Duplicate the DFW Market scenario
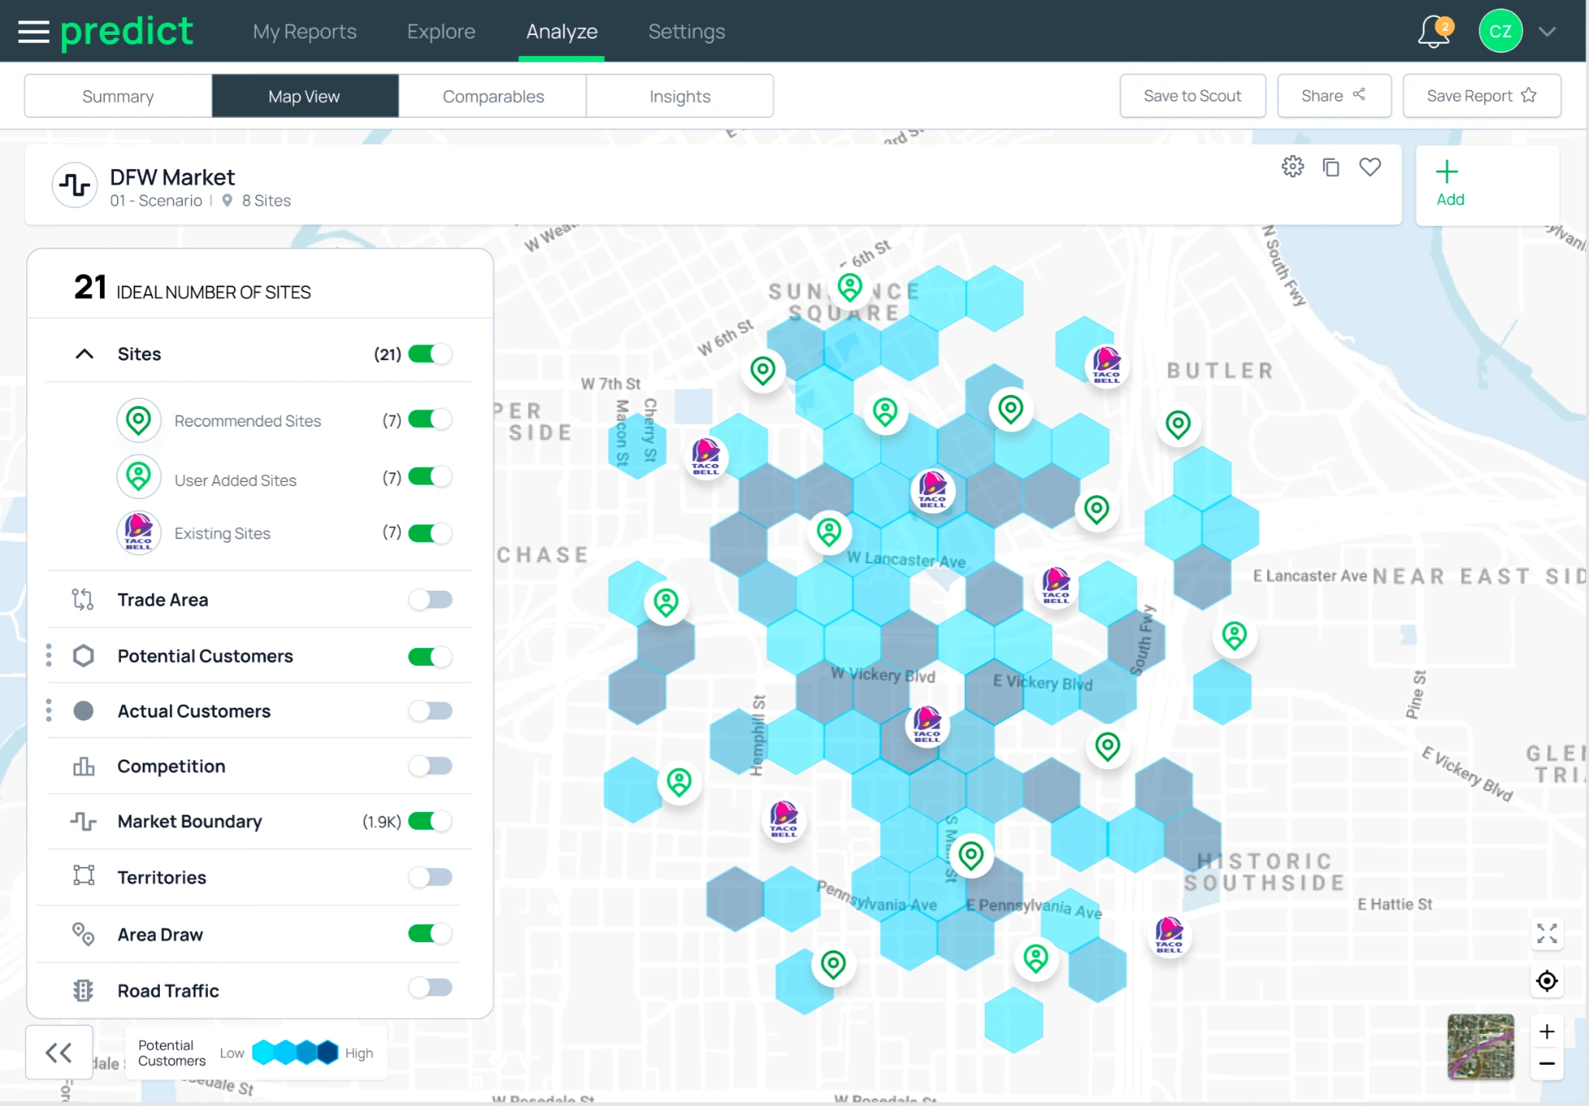1589x1106 pixels. click(x=1331, y=167)
